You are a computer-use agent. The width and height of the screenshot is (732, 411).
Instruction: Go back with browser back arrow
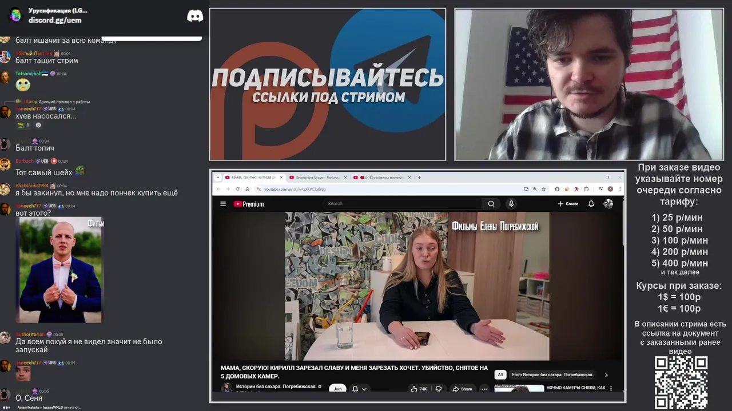click(218, 189)
